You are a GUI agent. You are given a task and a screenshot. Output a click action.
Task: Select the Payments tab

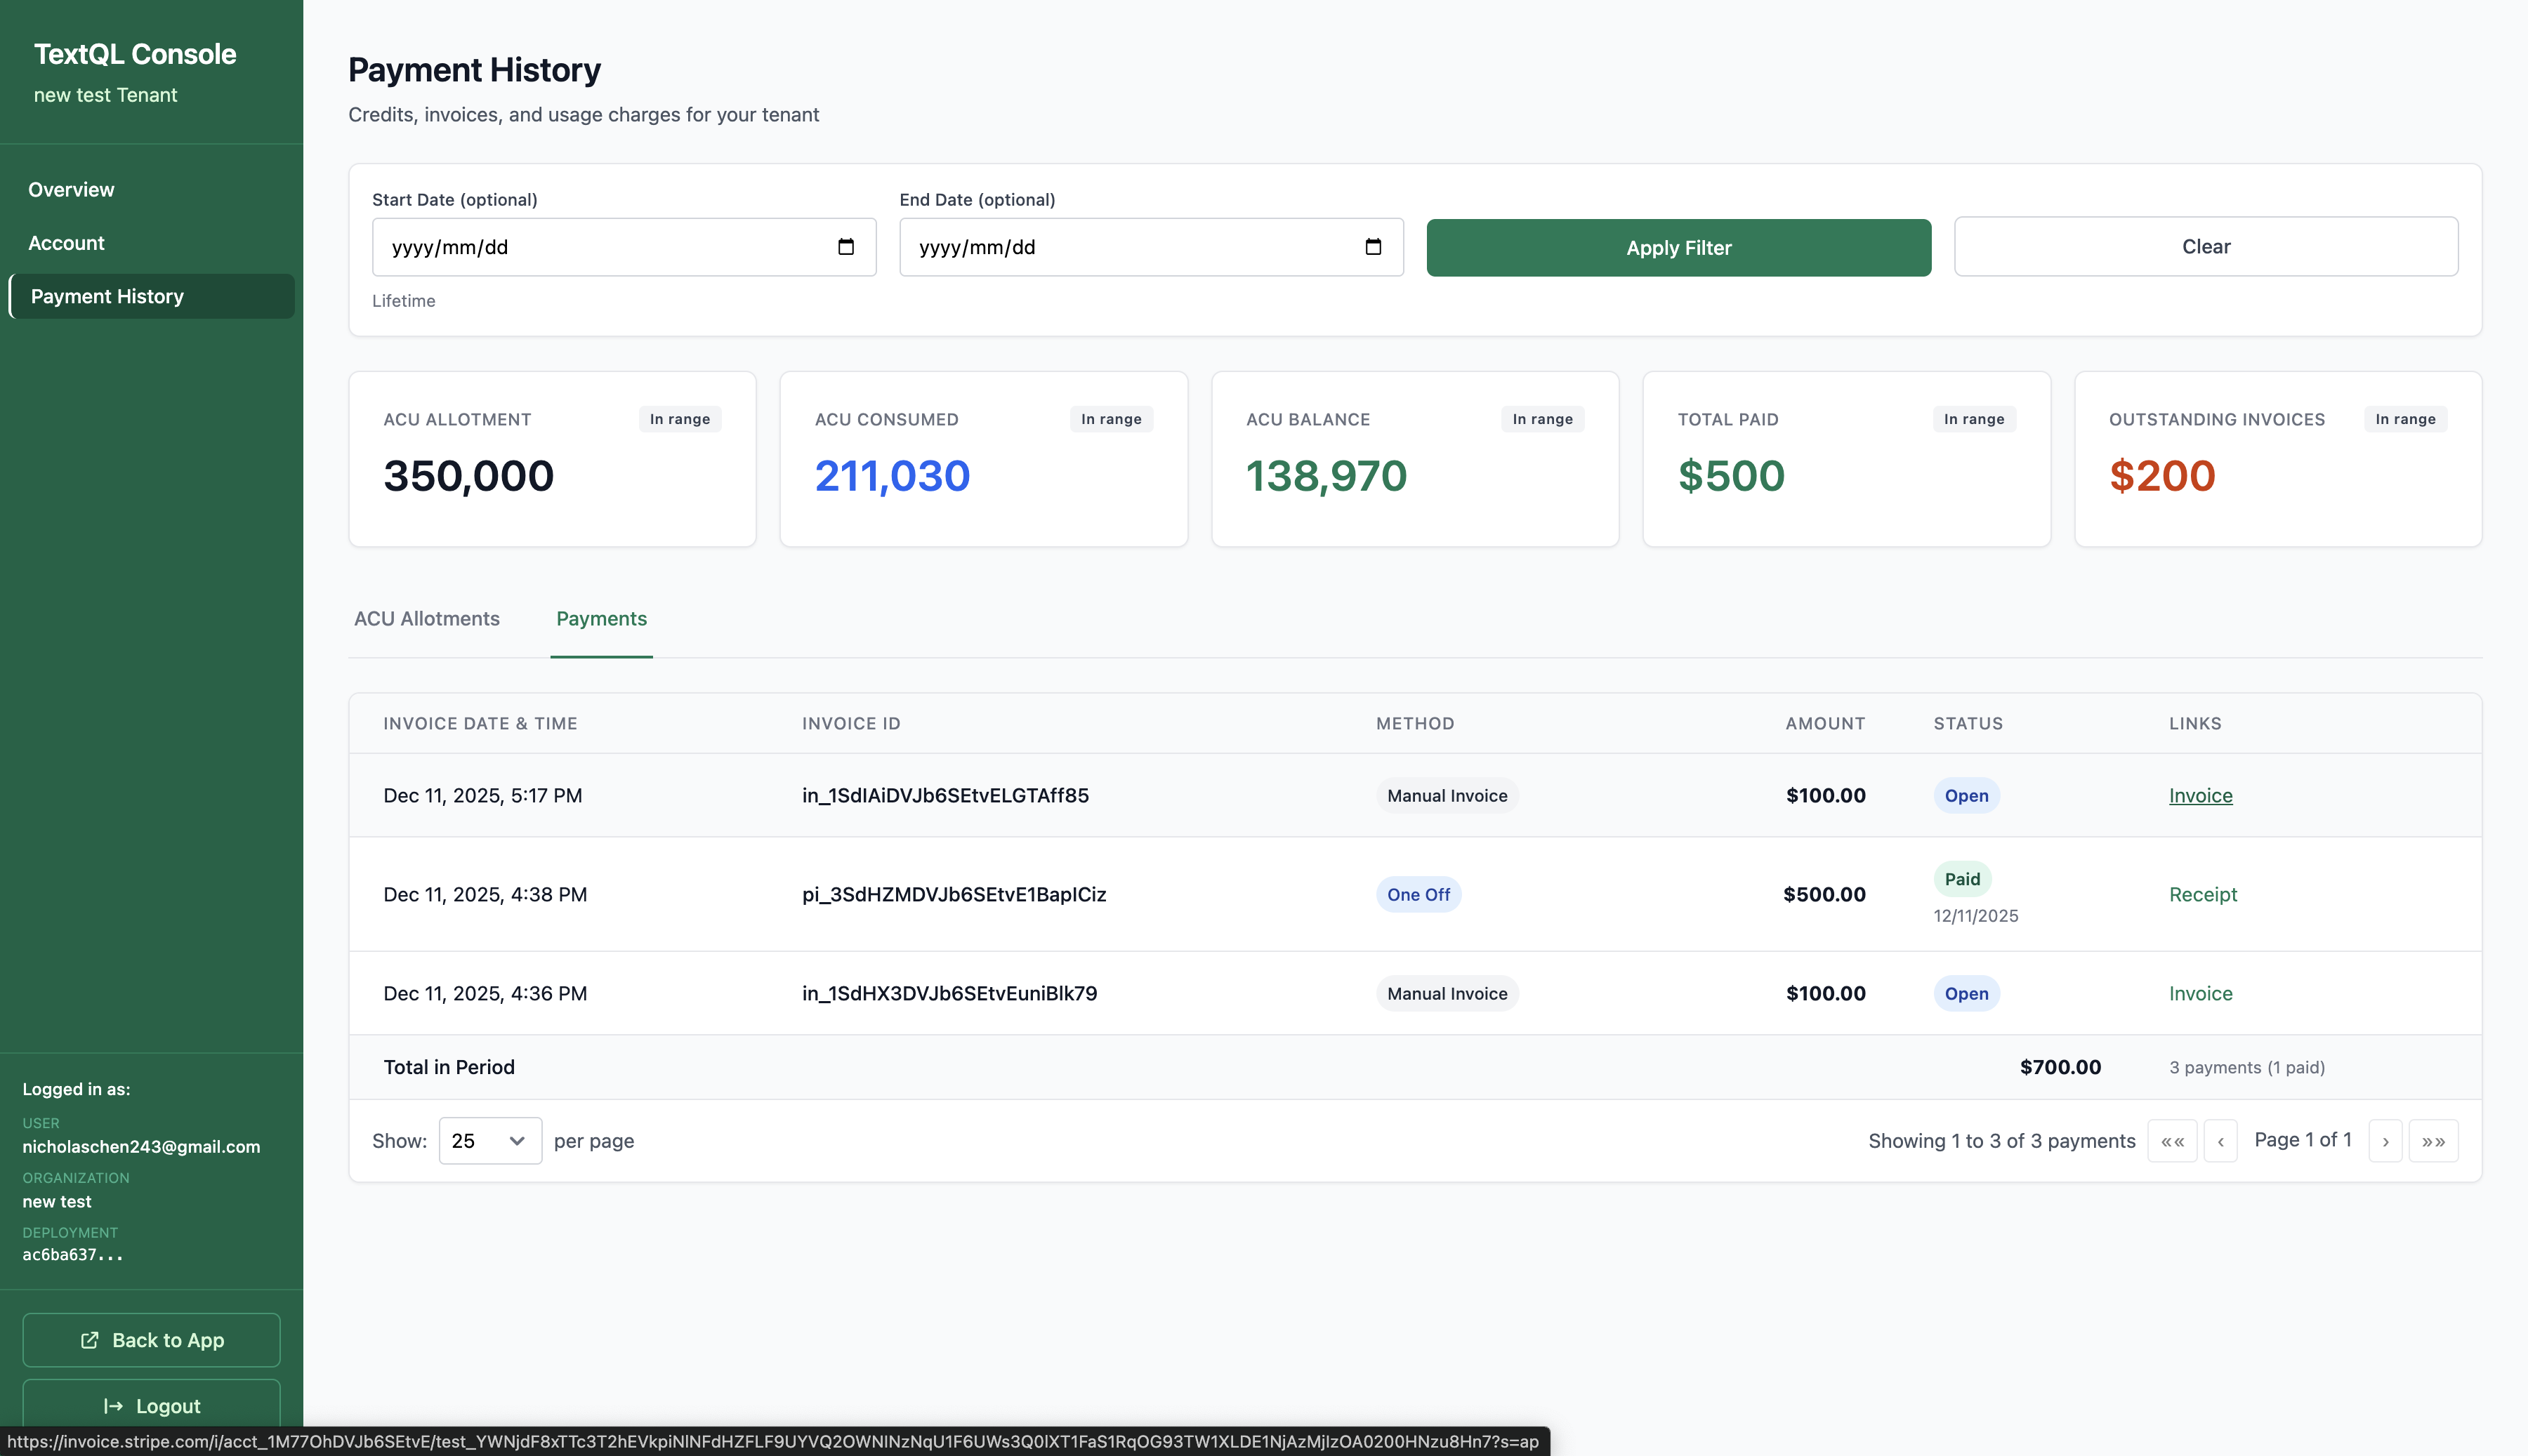601,619
